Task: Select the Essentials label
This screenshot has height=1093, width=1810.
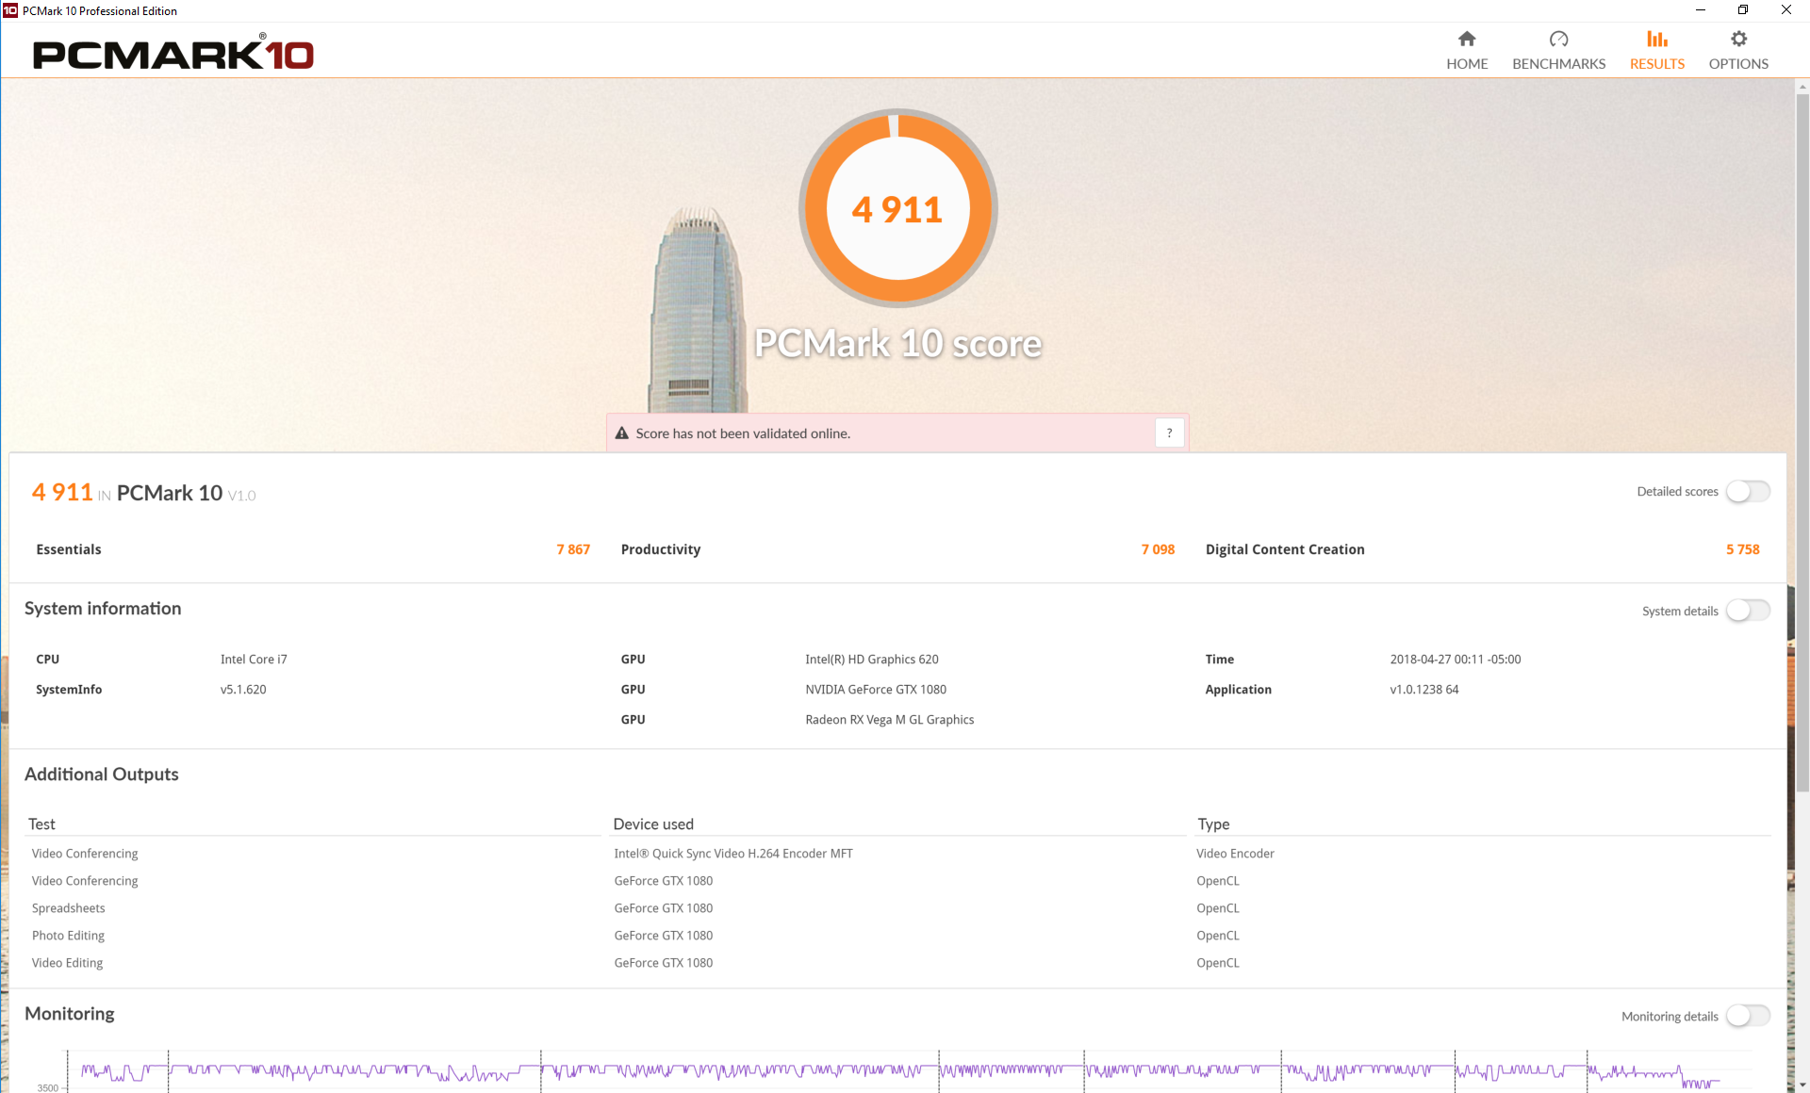Action: pos(69,549)
